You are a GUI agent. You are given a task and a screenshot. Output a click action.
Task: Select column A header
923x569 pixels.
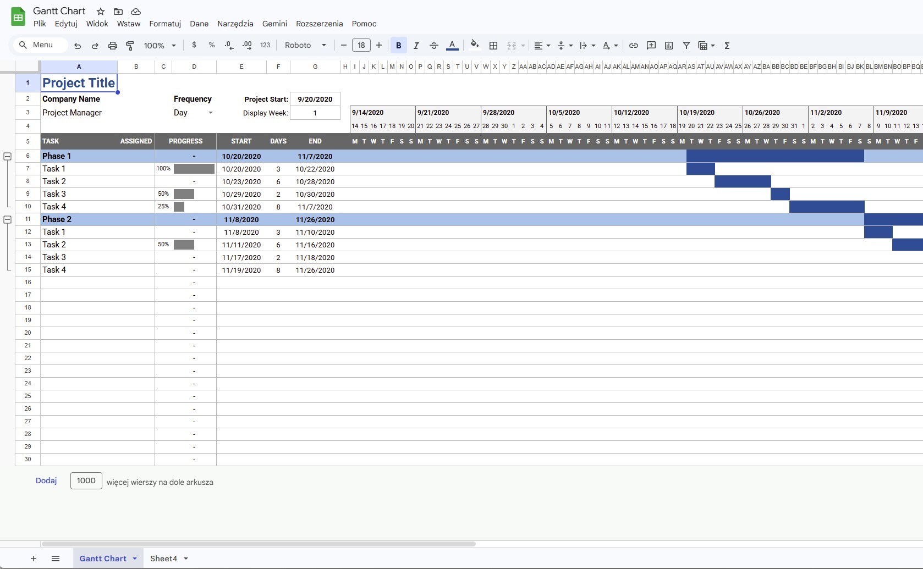[x=79, y=67]
